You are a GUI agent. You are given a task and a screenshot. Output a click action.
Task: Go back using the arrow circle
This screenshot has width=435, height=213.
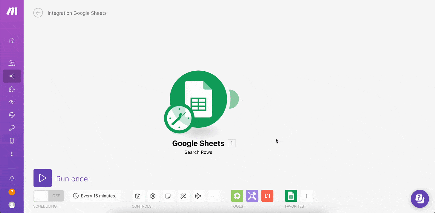coord(38,13)
